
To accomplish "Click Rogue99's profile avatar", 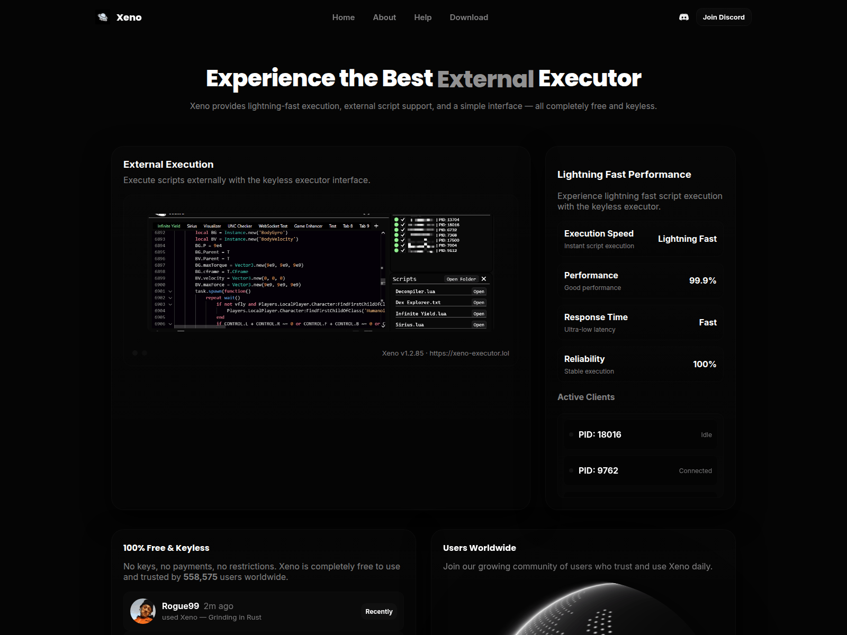I will coord(143,611).
